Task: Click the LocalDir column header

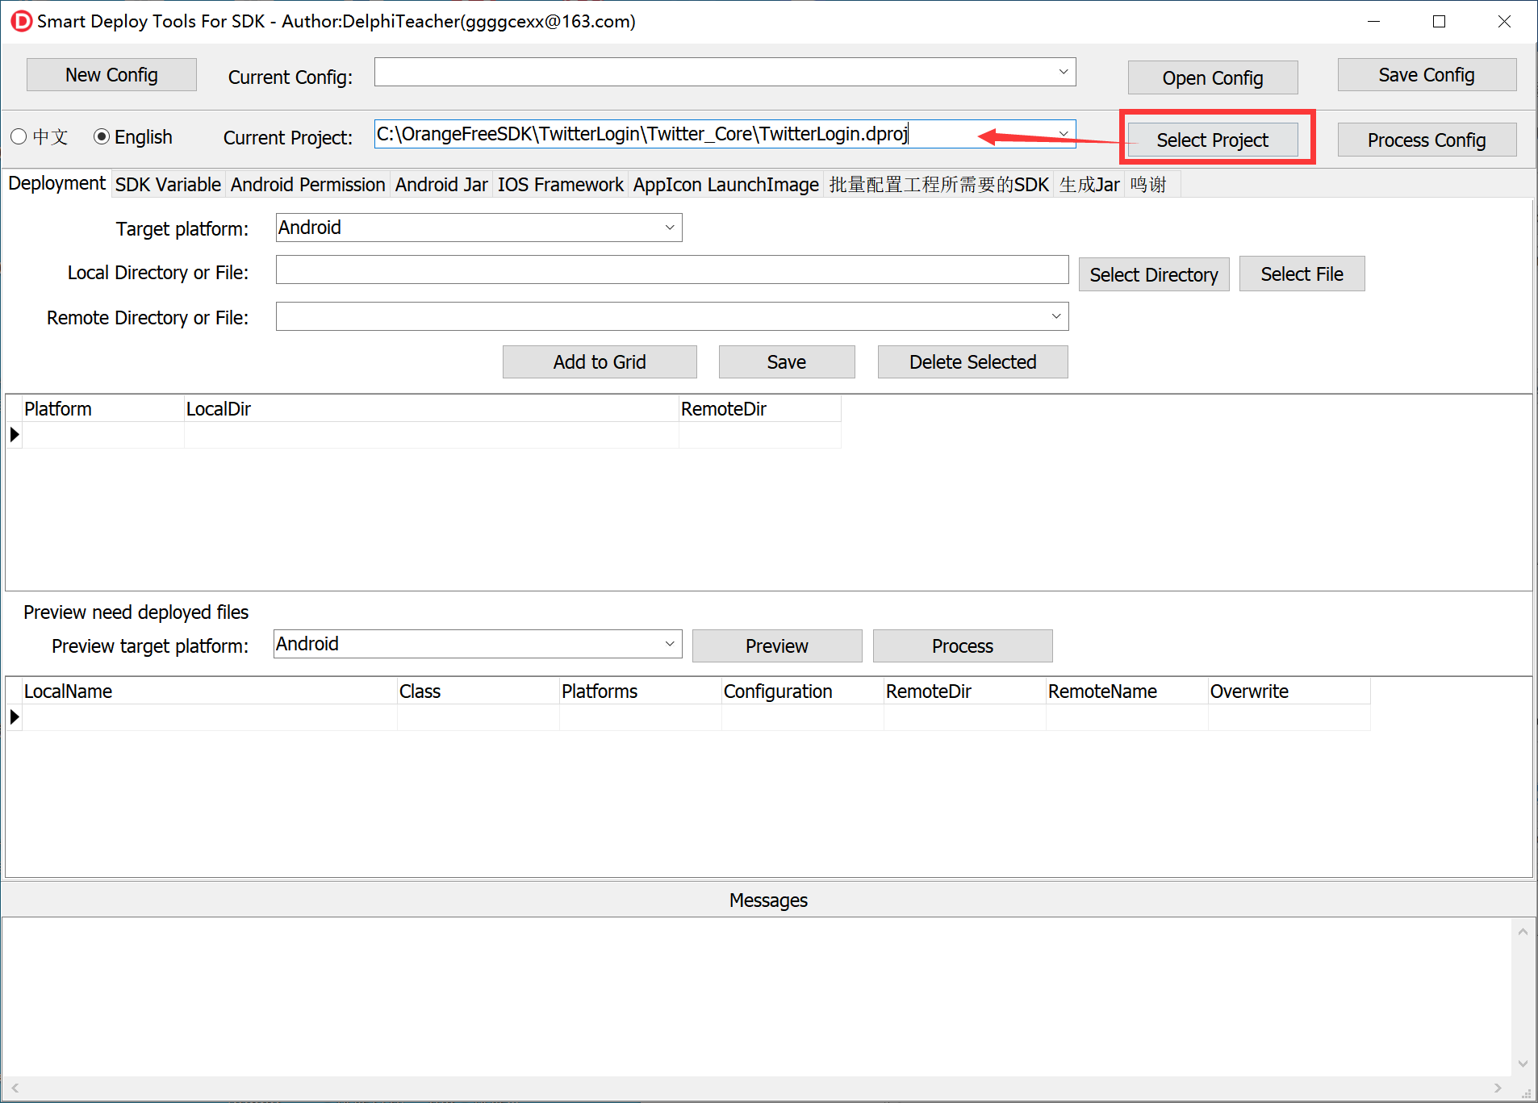Action: point(432,409)
